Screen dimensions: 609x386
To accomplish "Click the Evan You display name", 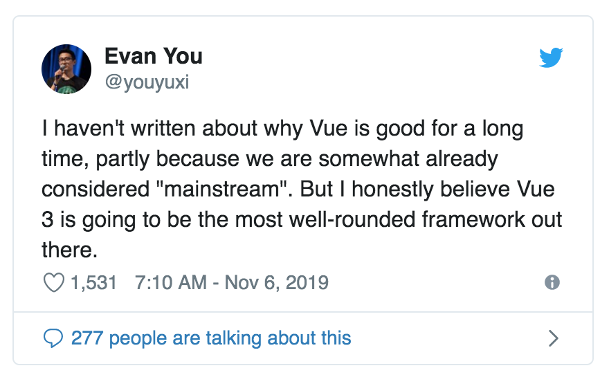I will (153, 56).
